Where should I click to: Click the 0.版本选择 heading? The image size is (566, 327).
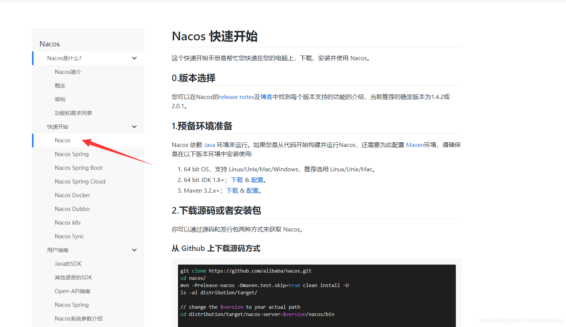pos(194,78)
